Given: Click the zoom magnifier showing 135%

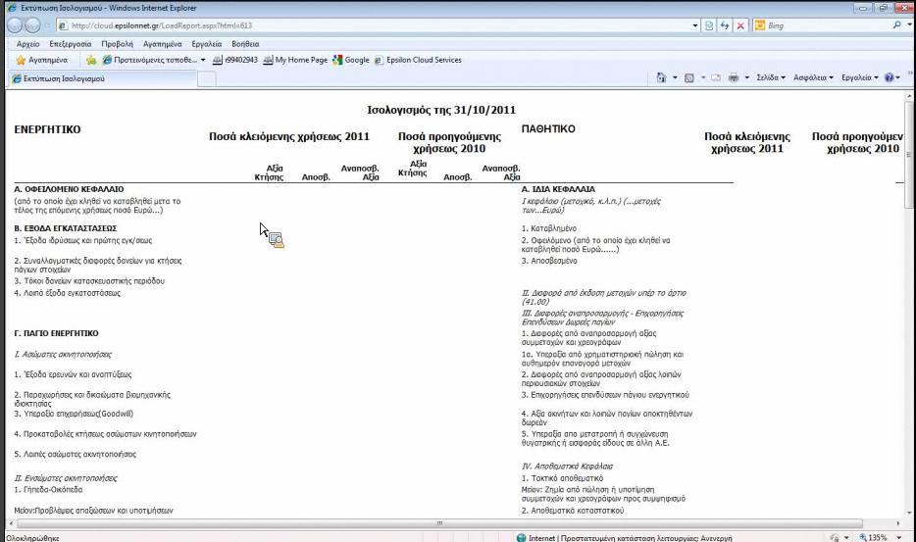Looking at the screenshot, I should coord(863,537).
